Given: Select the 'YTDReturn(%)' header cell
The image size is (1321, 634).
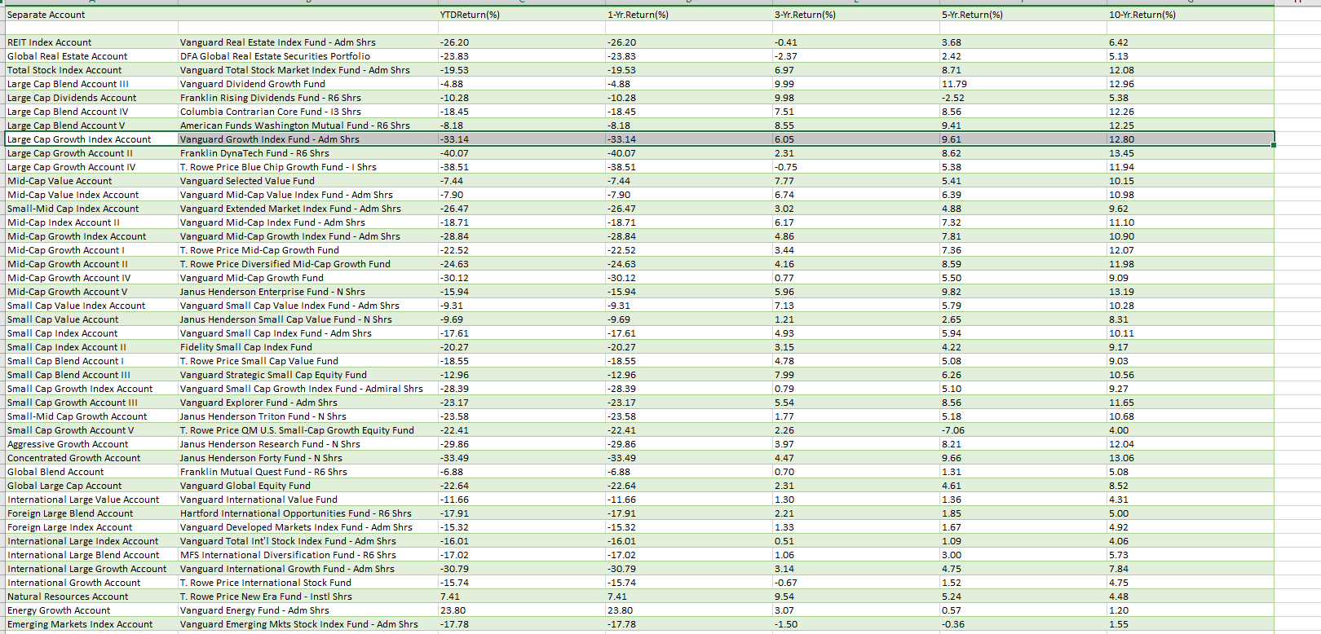Looking at the screenshot, I should pyautogui.click(x=522, y=15).
